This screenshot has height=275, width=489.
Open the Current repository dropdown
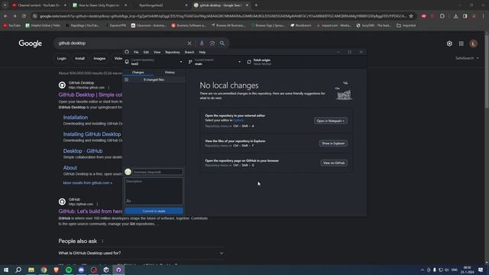pos(154,62)
